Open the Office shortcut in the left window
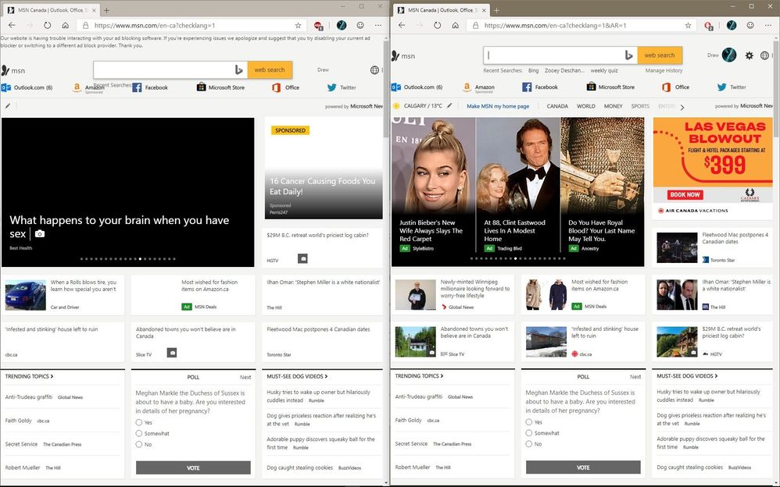 coord(285,87)
